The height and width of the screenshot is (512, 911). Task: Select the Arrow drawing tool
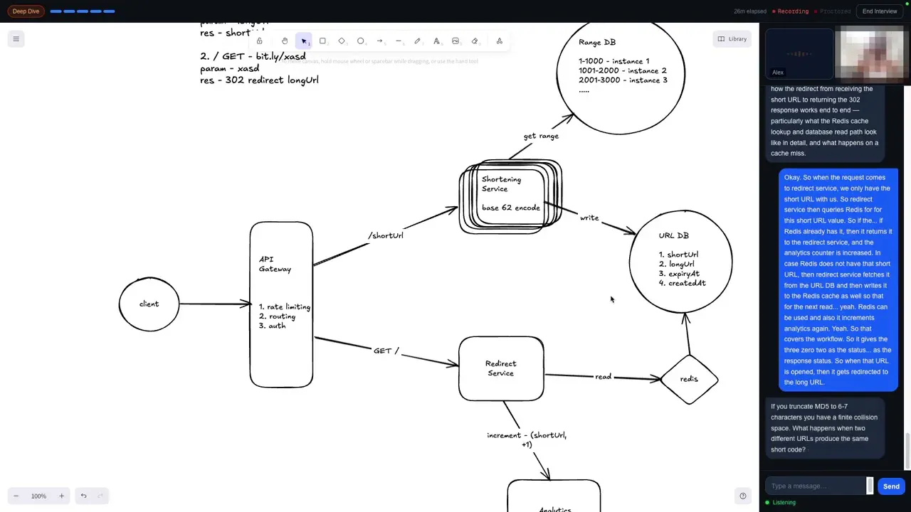[380, 41]
